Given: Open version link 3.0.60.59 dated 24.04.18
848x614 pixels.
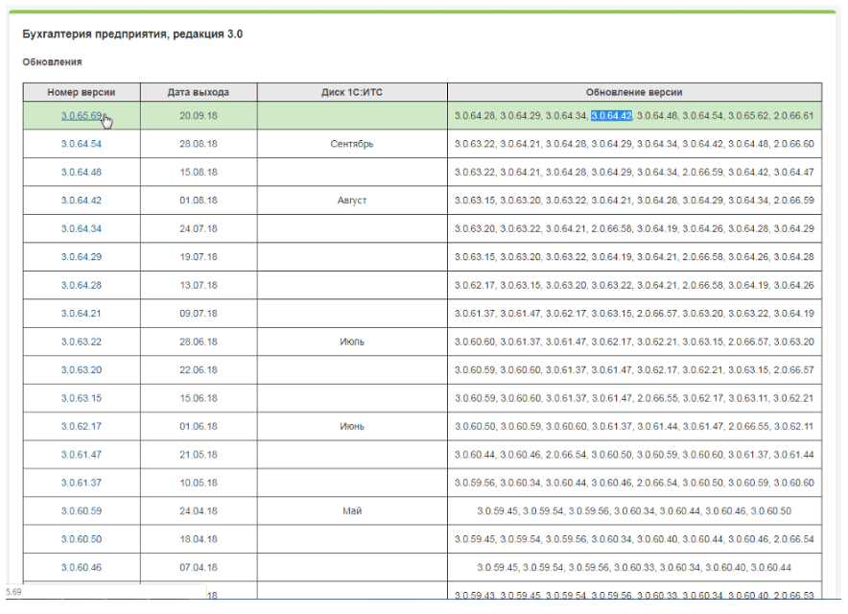Looking at the screenshot, I should [82, 511].
